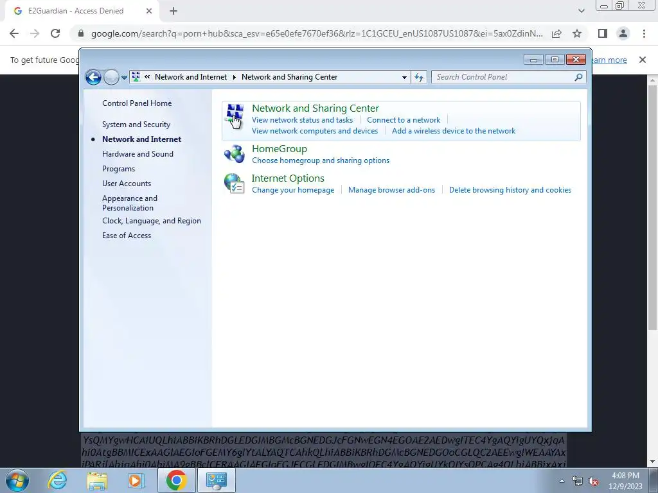Expand the breadcrumb overflow chevrons
The height and width of the screenshot is (493, 658).
[147, 77]
